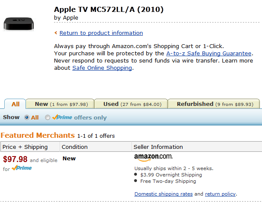
Task: Open the Safe Online Shopping link
Action: (x=102, y=68)
